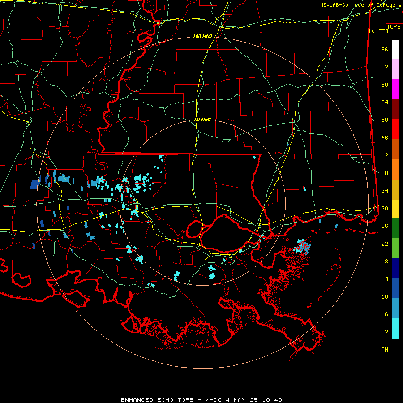Click the legend value '34'
Viewport: 403px width, 403px height.
click(x=385, y=190)
